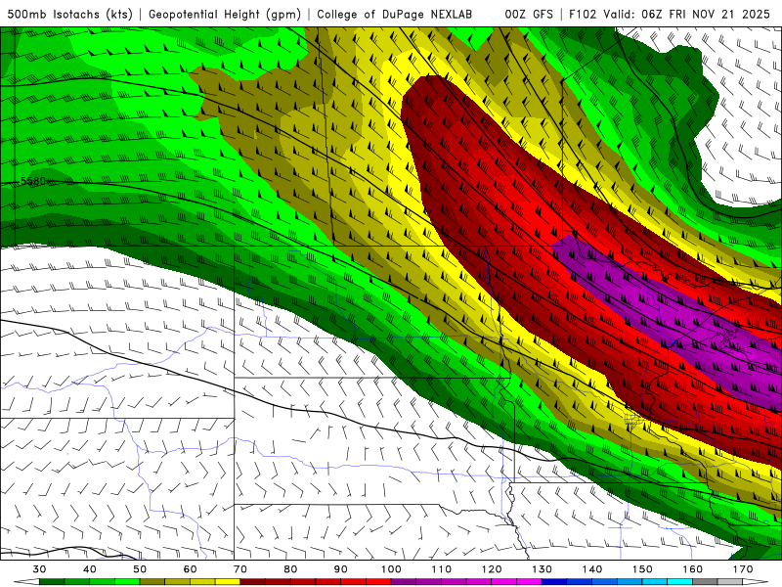The width and height of the screenshot is (782, 587).
Task: Click the "Geopotential Height (gpm)" header text
Action: click(x=225, y=14)
